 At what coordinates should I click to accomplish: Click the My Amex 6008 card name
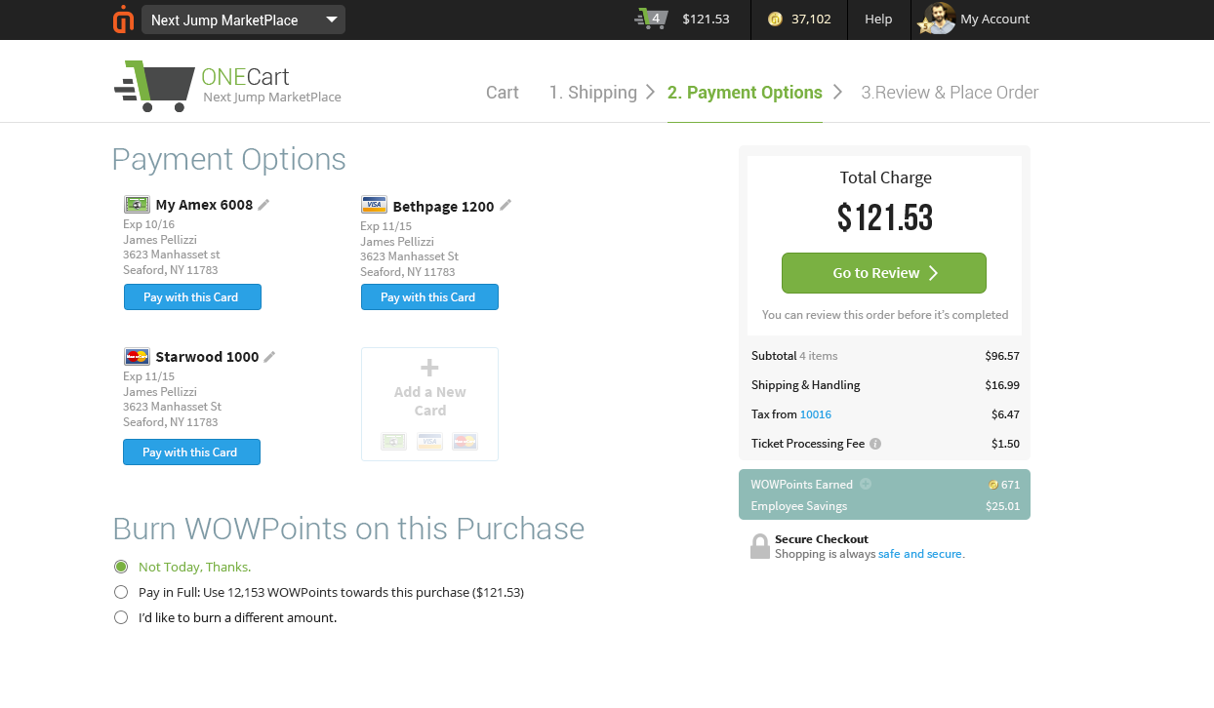[204, 205]
